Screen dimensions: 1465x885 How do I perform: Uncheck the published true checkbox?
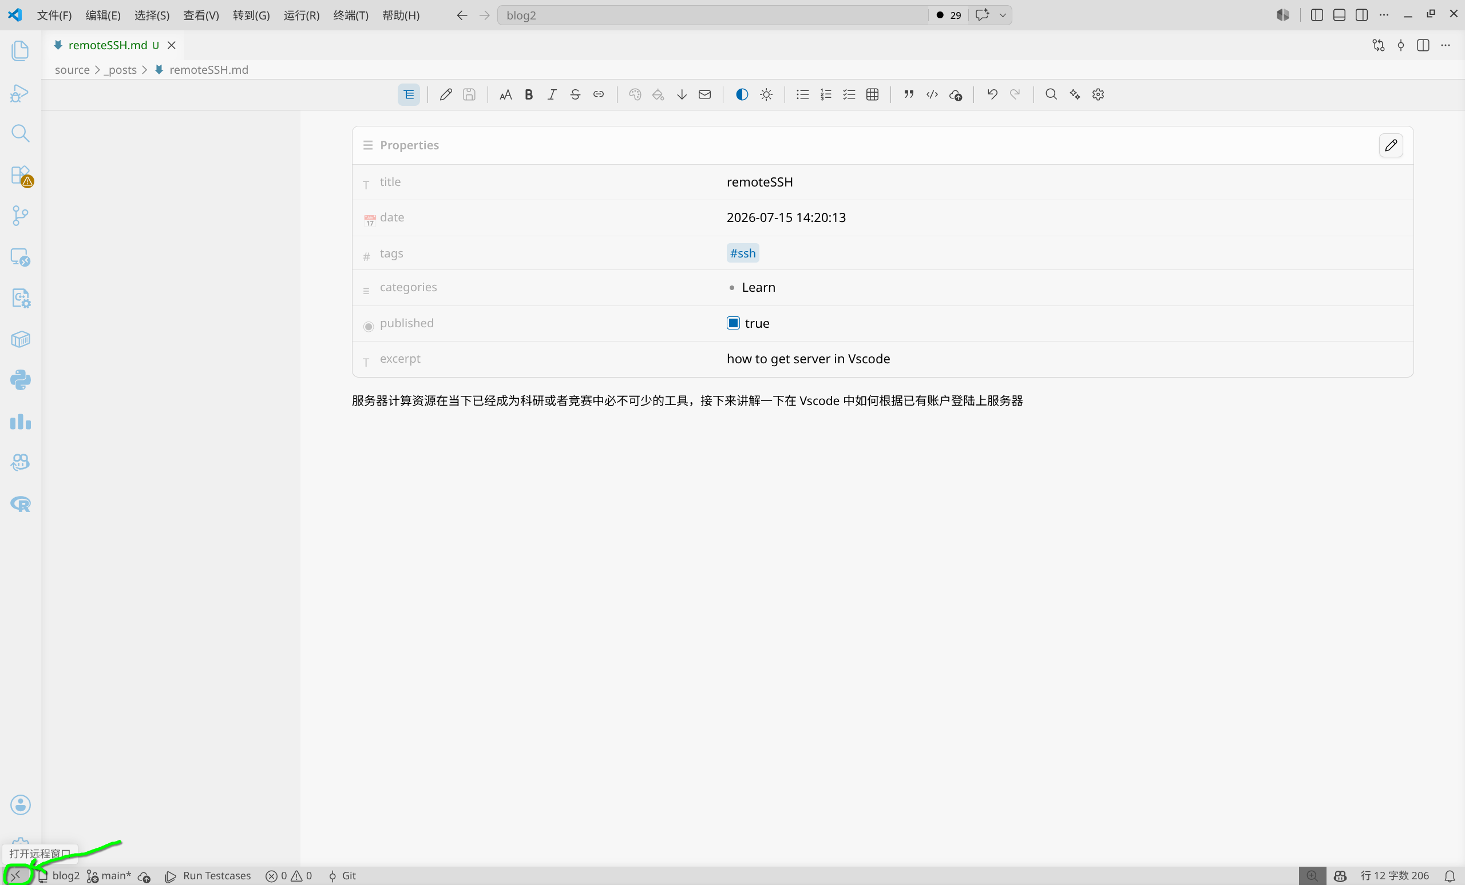(x=733, y=323)
